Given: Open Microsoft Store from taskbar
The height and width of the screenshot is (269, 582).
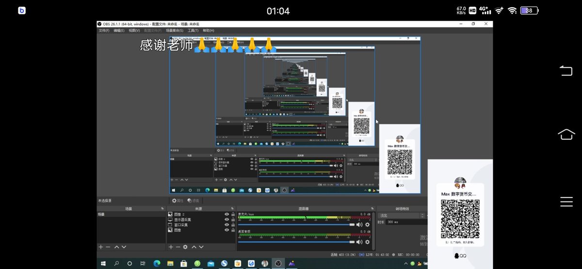Looking at the screenshot, I should [x=184, y=263].
